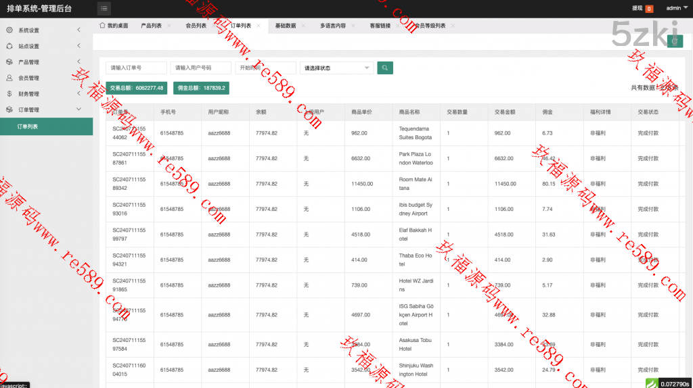
Task: Close the 基础数据 tab
Action: click(x=303, y=26)
